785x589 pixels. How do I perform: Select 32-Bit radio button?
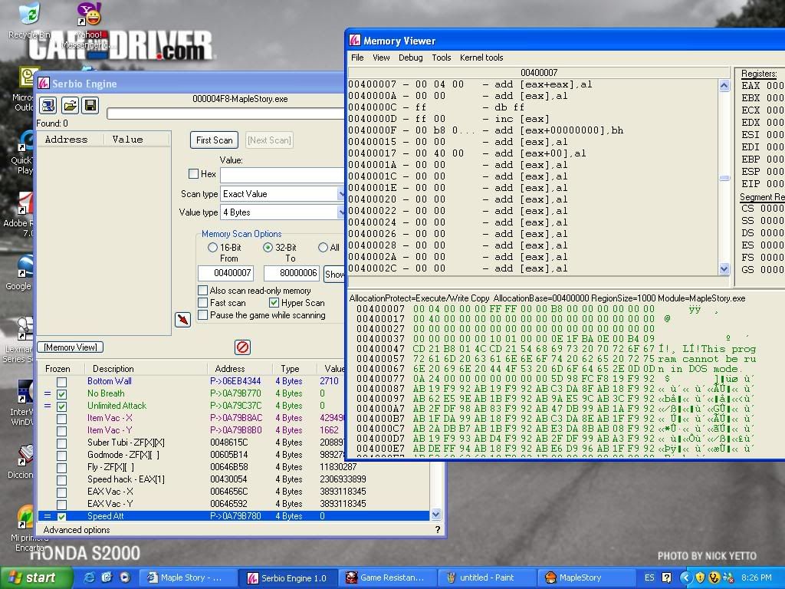click(x=268, y=248)
